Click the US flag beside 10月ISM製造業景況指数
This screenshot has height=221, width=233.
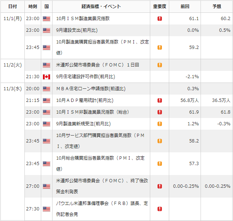[x=47, y=19]
